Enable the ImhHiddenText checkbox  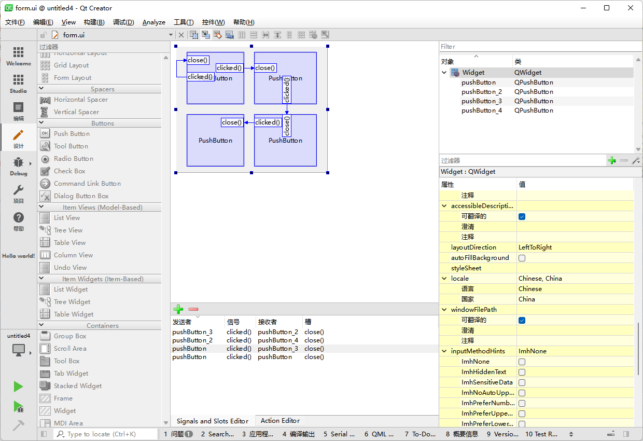point(522,372)
